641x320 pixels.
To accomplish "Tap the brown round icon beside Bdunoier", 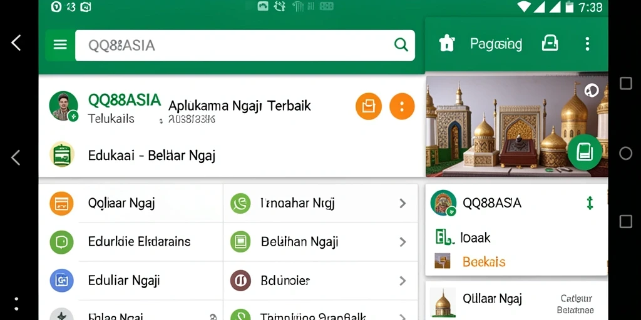I will tap(240, 281).
